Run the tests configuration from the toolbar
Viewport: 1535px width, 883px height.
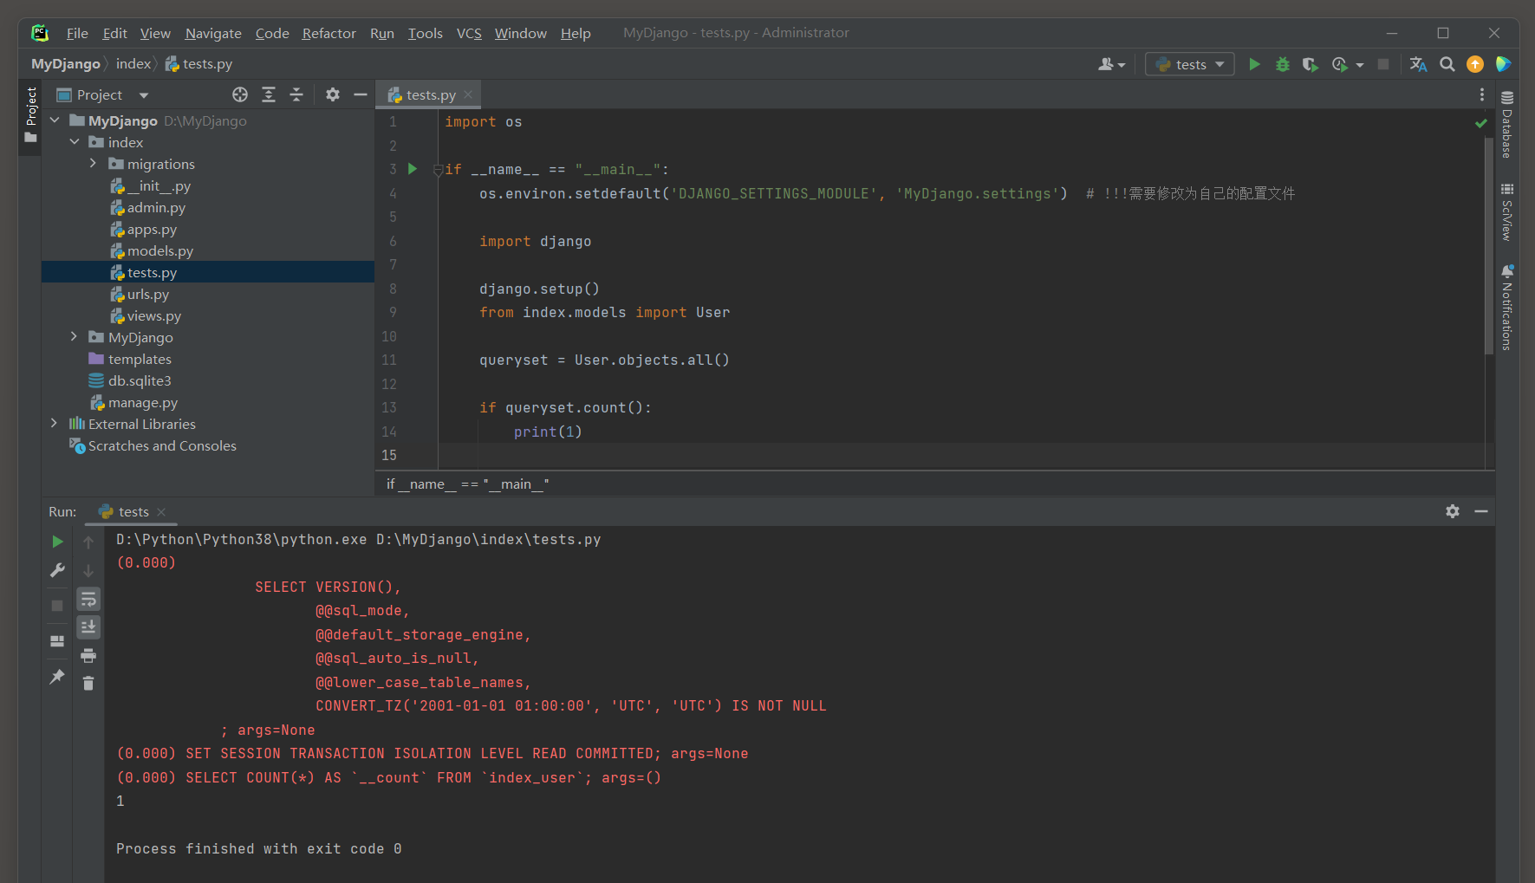pyautogui.click(x=1254, y=64)
